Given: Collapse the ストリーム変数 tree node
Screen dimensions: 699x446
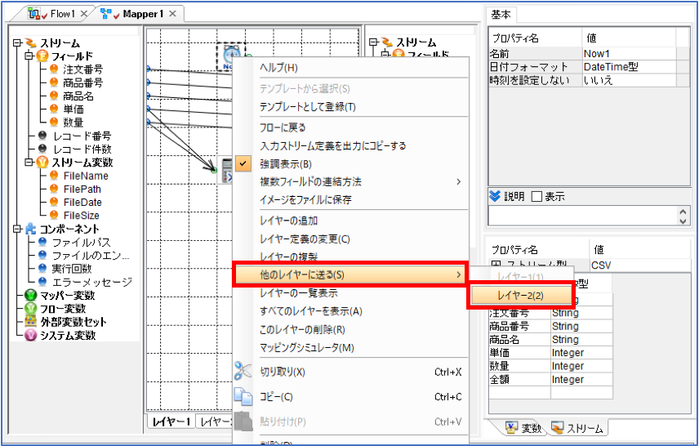Looking at the screenshot, I should click(x=29, y=163).
